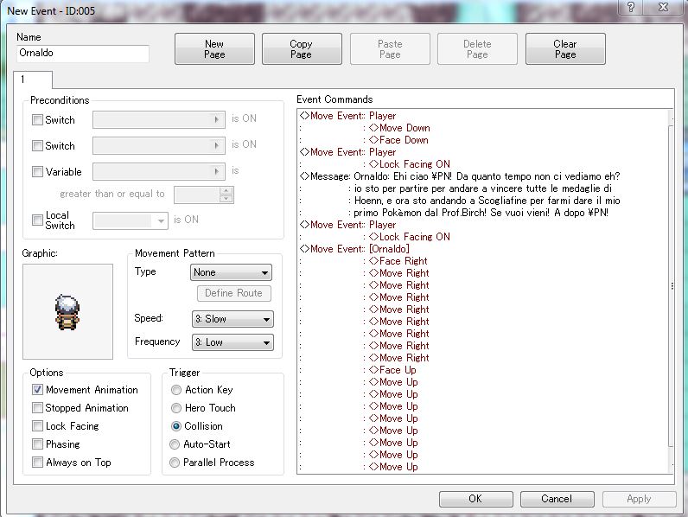
Task: Switch to event page tab 1
Action: pyautogui.click(x=22, y=80)
